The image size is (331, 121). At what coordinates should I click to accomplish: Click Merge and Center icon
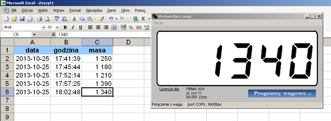(x=114, y=27)
